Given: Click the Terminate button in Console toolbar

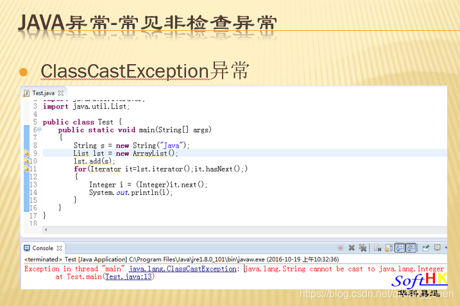Looking at the screenshot, I should click(x=340, y=248).
